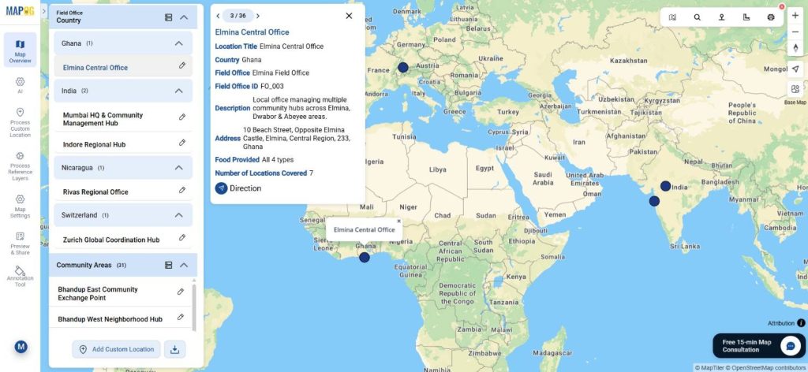
Task: Click the map view icon in top toolbar
Action: coord(672,17)
